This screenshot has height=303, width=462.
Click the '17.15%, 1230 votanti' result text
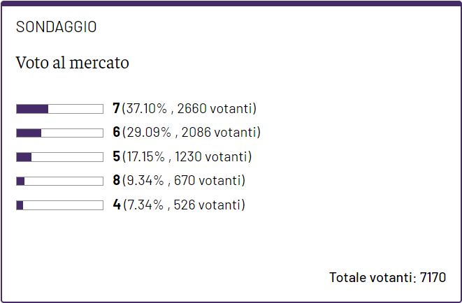[187, 156]
